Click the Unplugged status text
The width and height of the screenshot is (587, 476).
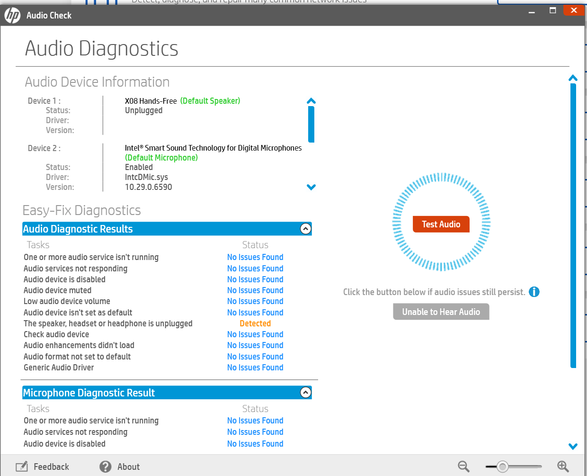(x=143, y=110)
